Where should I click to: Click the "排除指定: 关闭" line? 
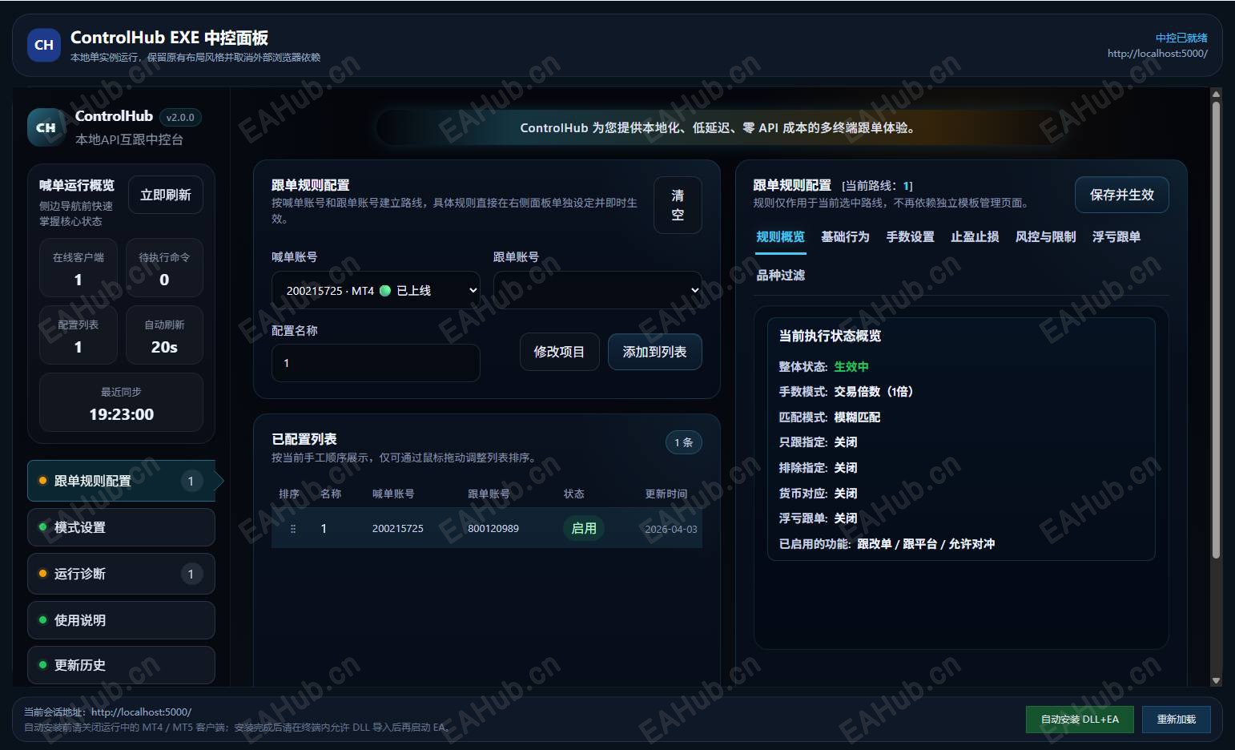(818, 468)
